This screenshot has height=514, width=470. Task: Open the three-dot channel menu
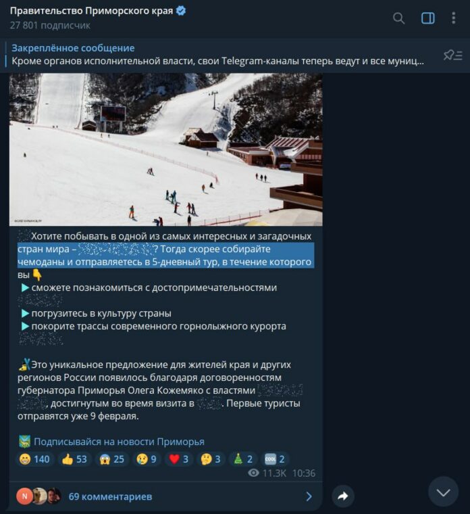[x=453, y=18]
